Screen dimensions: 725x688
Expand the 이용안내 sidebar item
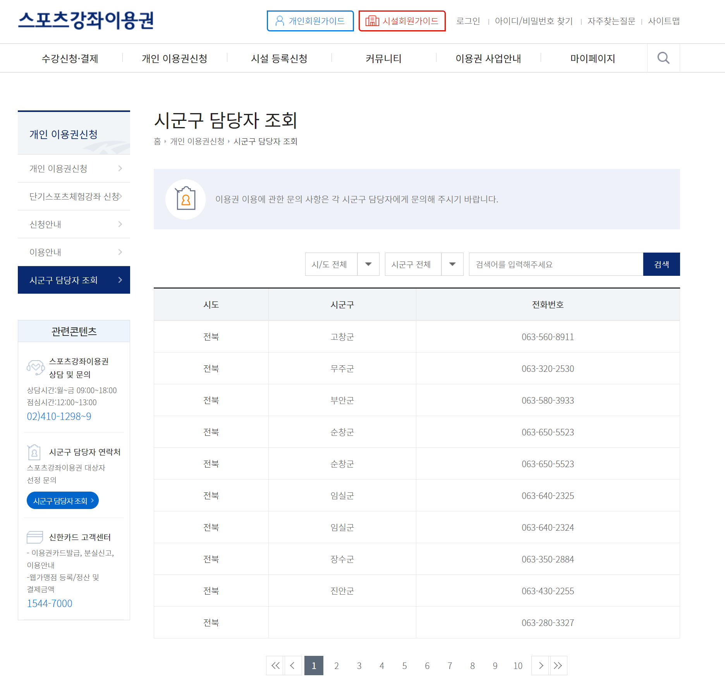74,252
